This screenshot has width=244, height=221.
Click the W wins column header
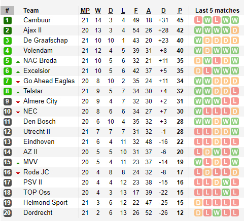pos(98,11)
